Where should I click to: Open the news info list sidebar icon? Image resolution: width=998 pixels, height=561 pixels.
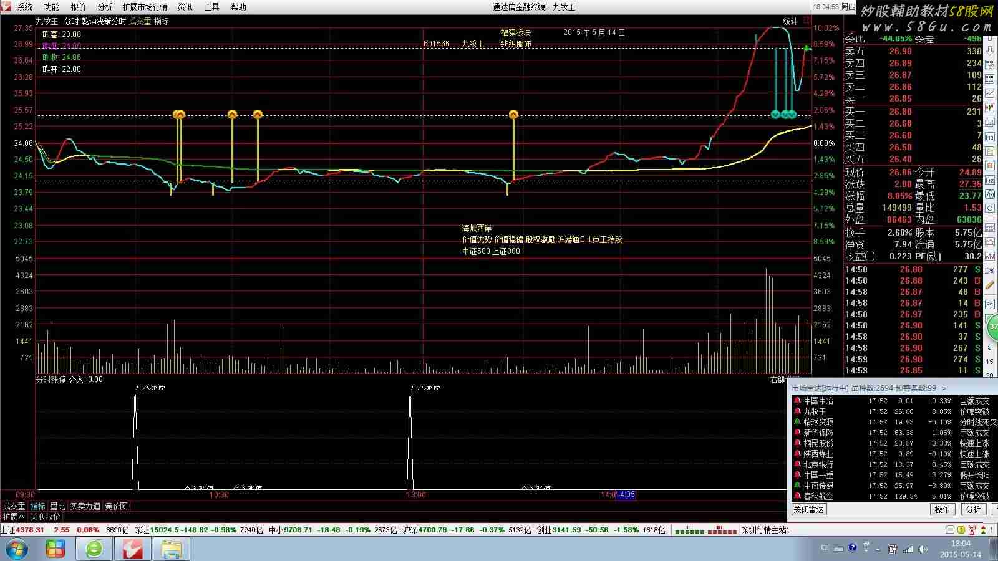989,122
